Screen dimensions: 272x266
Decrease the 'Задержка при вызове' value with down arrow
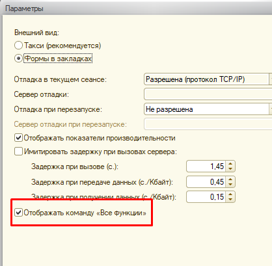coord(230,169)
